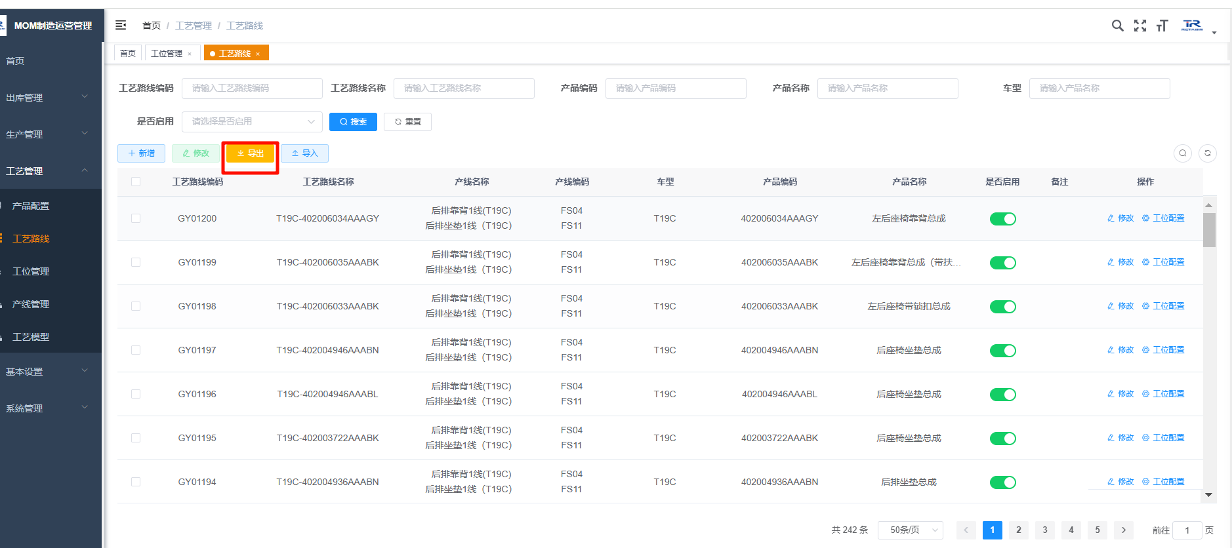Select 产线管理 in the sidebar
The image size is (1232, 548).
[x=51, y=304]
